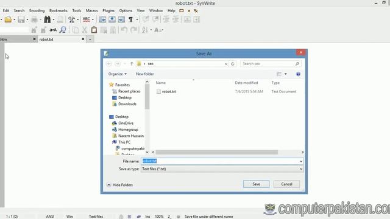Toggle the left panel visibility icon
Screen dimensions: 390x219
pyautogui.click(x=102, y=19)
